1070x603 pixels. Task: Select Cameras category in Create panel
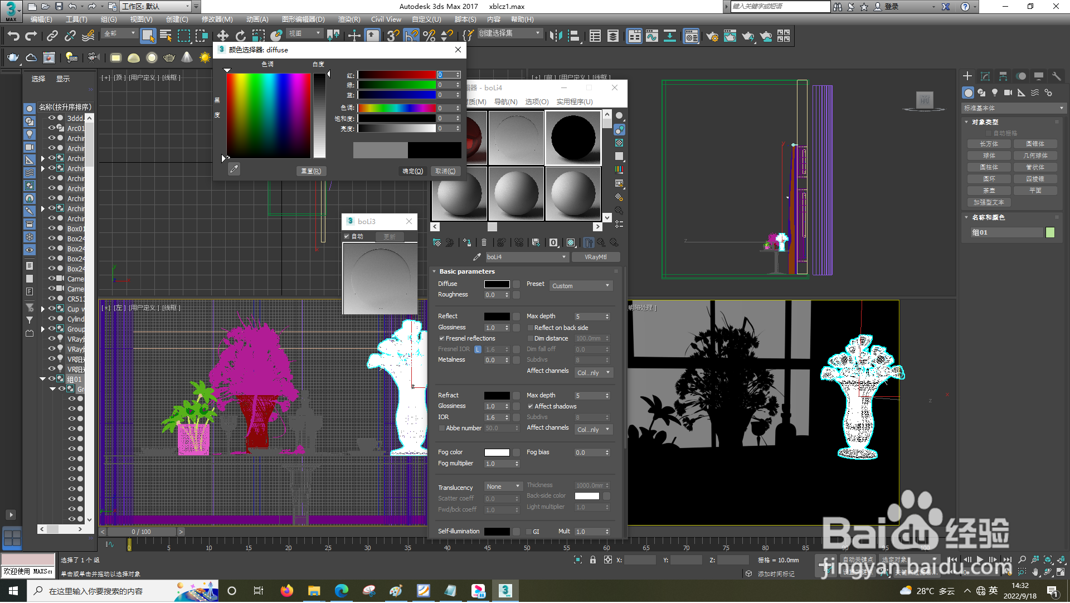1008,93
